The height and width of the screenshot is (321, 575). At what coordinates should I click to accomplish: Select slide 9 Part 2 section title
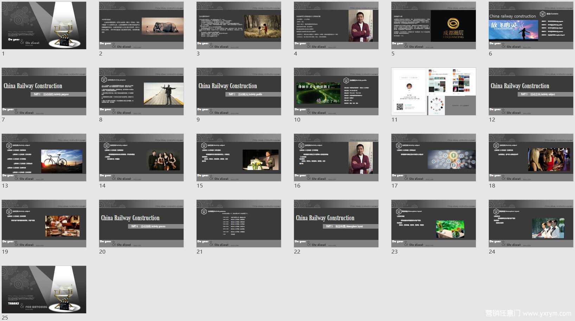point(239,91)
